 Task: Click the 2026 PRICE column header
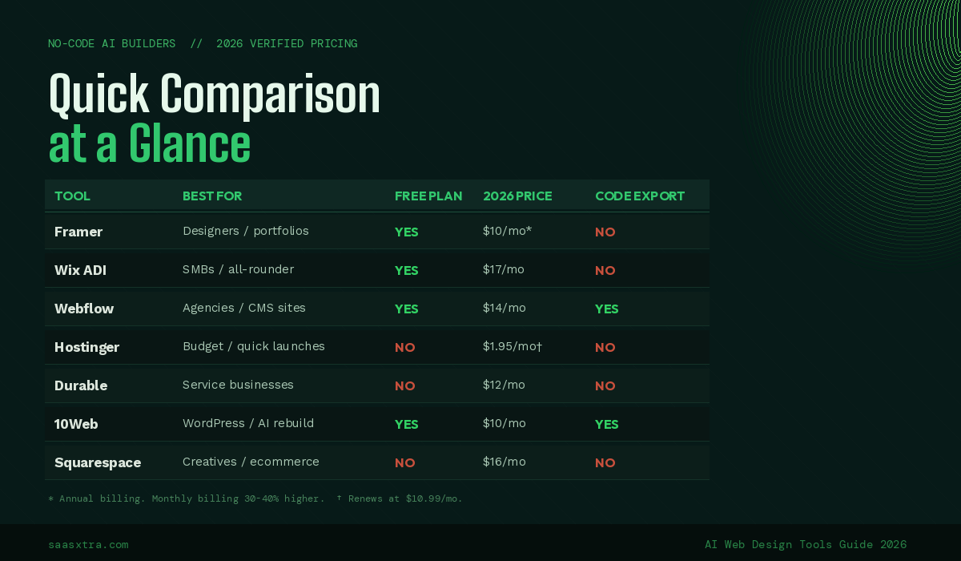click(517, 196)
